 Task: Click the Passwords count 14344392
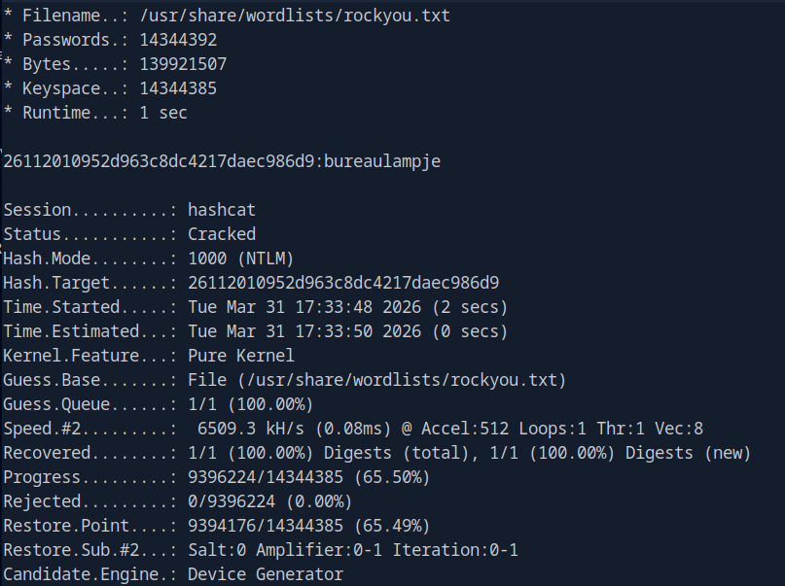[x=178, y=40]
